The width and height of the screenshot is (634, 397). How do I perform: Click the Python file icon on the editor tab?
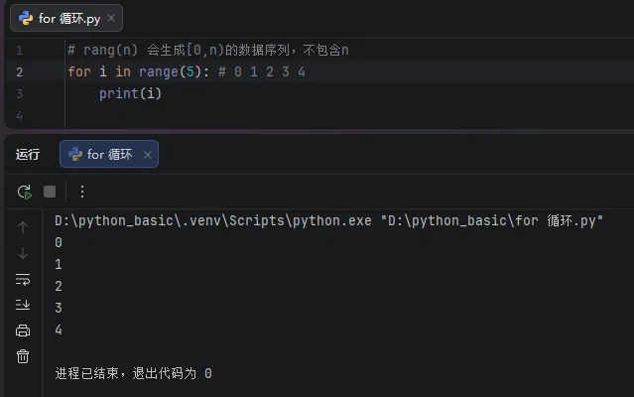[x=25, y=19]
